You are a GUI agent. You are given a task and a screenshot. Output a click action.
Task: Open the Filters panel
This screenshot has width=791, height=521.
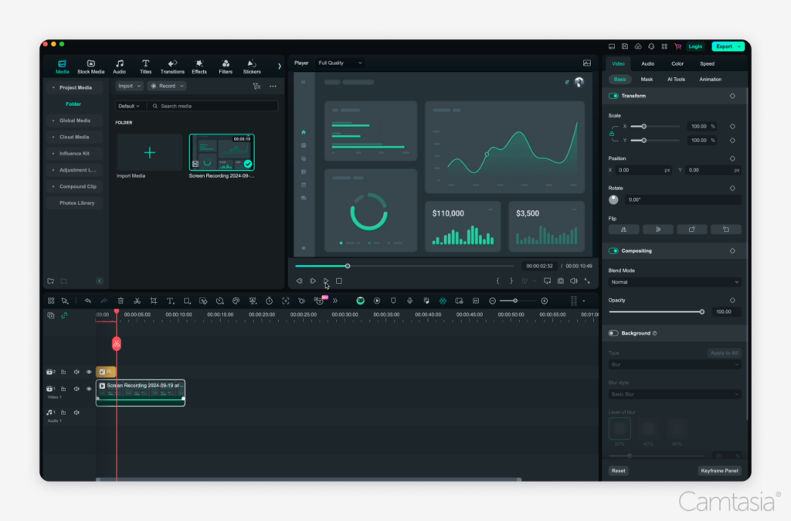226,66
